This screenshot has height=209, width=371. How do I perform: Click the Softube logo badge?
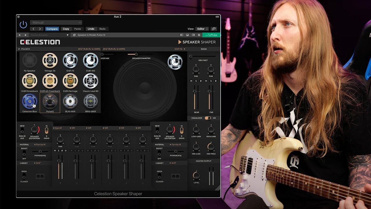coord(211,35)
